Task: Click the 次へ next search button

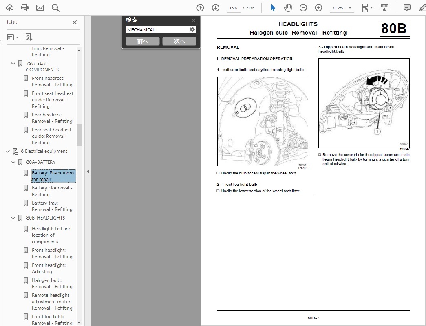Action: [x=179, y=41]
